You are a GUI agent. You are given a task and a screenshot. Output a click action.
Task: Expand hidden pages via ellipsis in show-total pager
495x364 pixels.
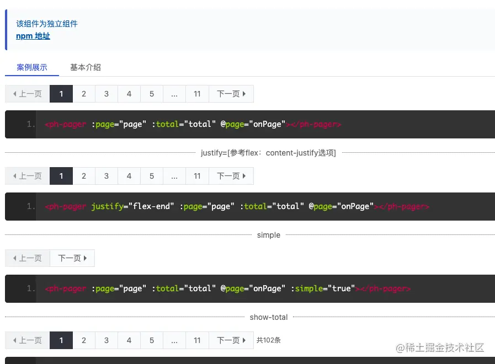click(x=174, y=340)
